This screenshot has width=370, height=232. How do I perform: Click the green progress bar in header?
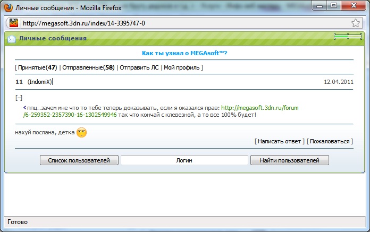point(348,37)
